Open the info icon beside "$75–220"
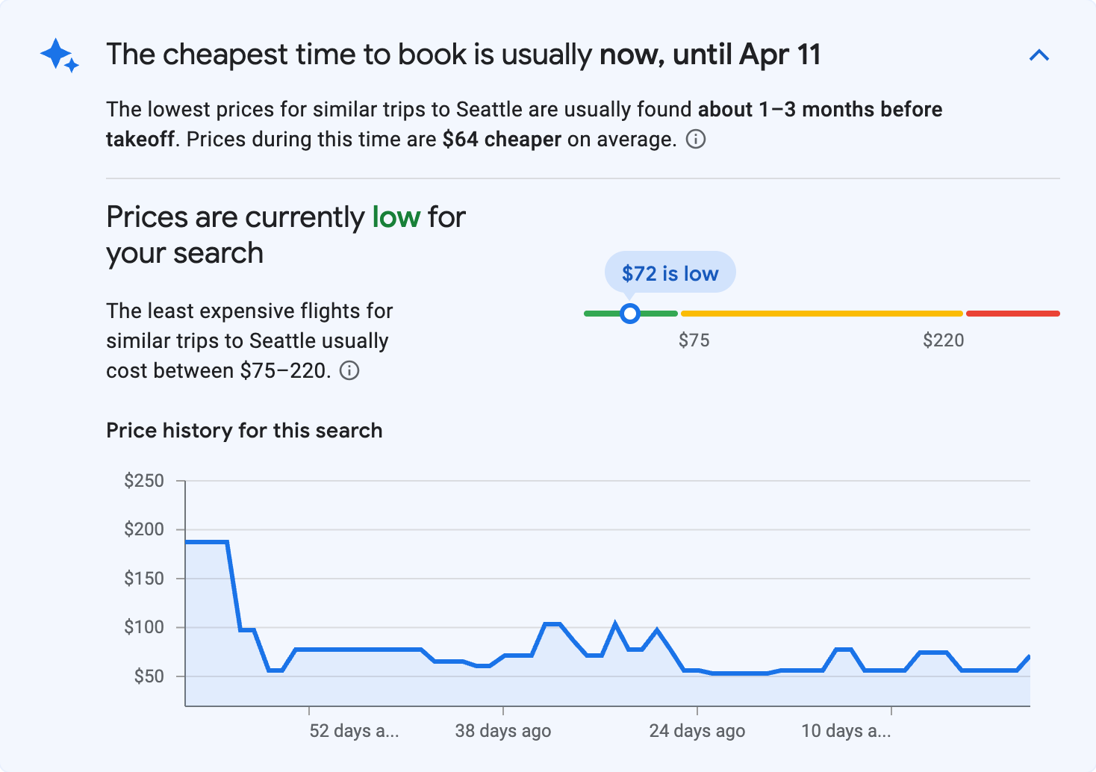The image size is (1096, 772). tap(350, 370)
